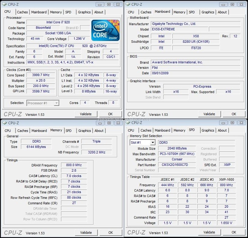Screen dimensions: 248x238
Task: Click the Level 3 cache value 8 MBytes
Action: (89, 91)
